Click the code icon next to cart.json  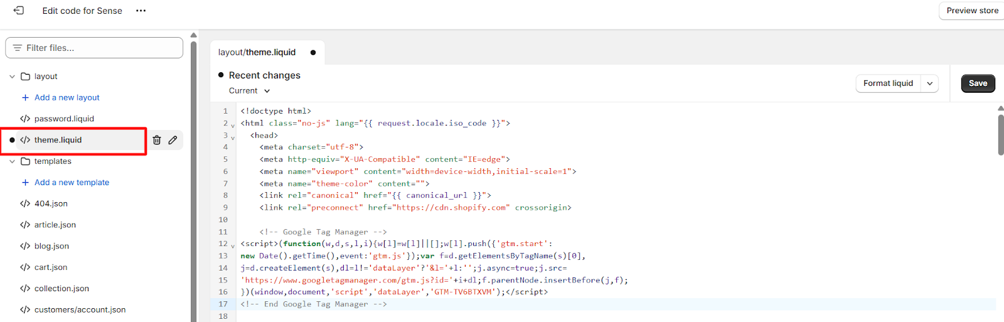[x=25, y=267]
